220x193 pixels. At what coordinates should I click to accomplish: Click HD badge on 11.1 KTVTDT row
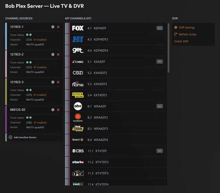[x=160, y=151]
